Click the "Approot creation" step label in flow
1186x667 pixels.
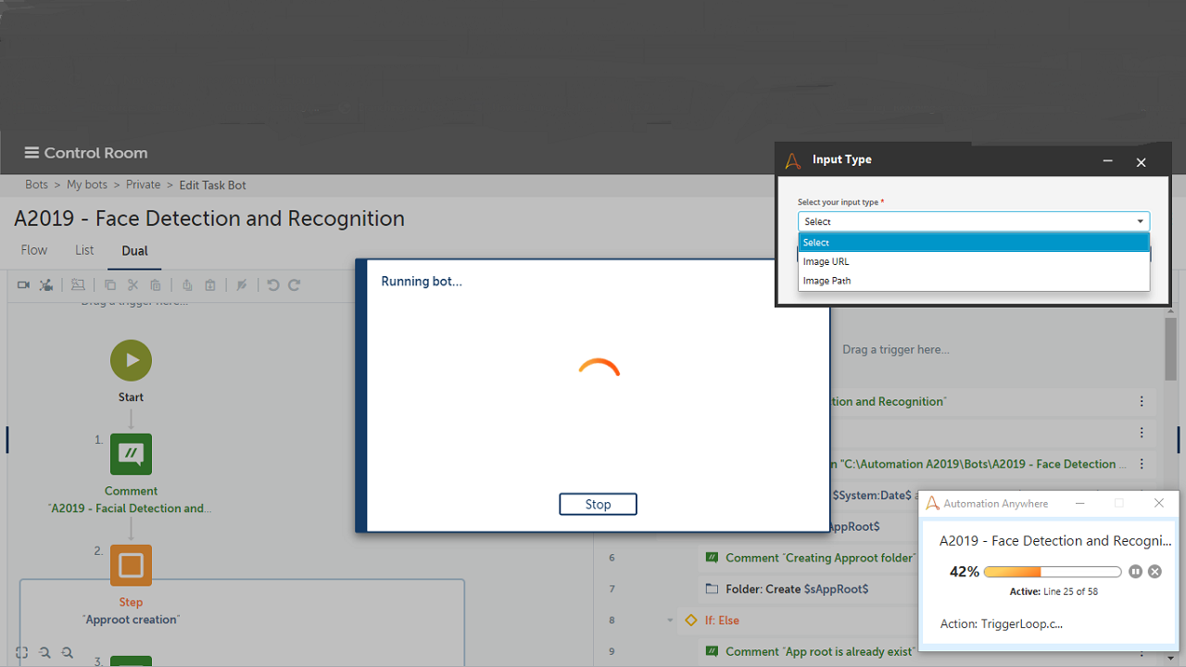click(x=131, y=620)
